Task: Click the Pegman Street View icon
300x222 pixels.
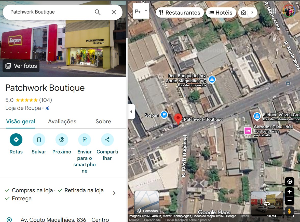Action: 290,211
